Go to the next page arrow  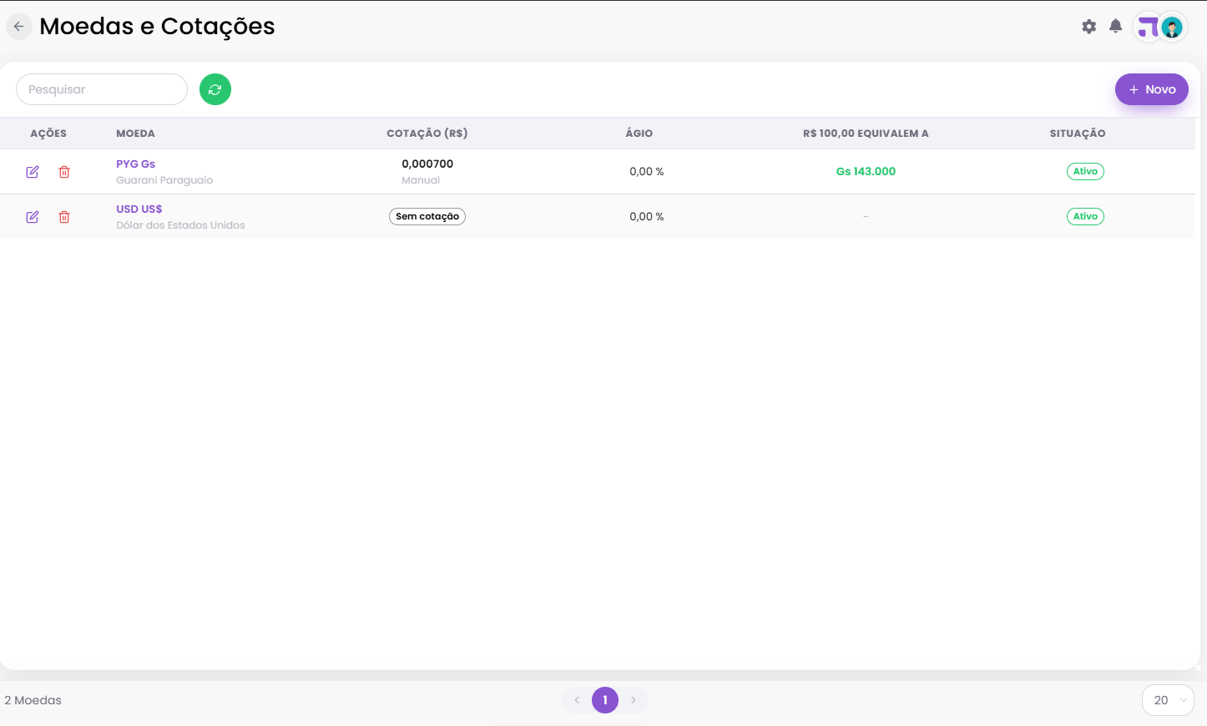pyautogui.click(x=634, y=700)
